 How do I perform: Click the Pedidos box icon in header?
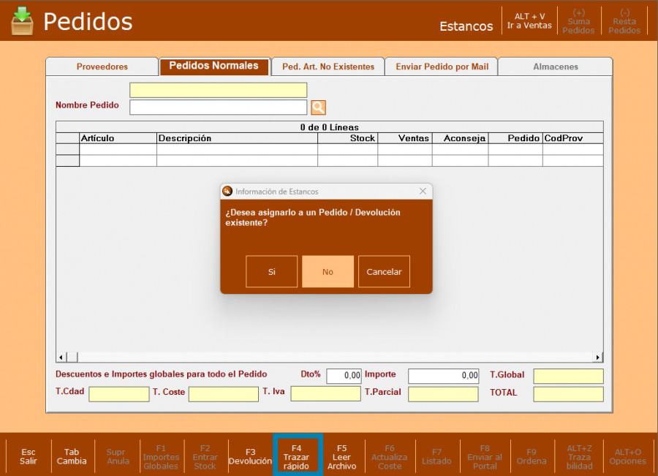[x=22, y=20]
